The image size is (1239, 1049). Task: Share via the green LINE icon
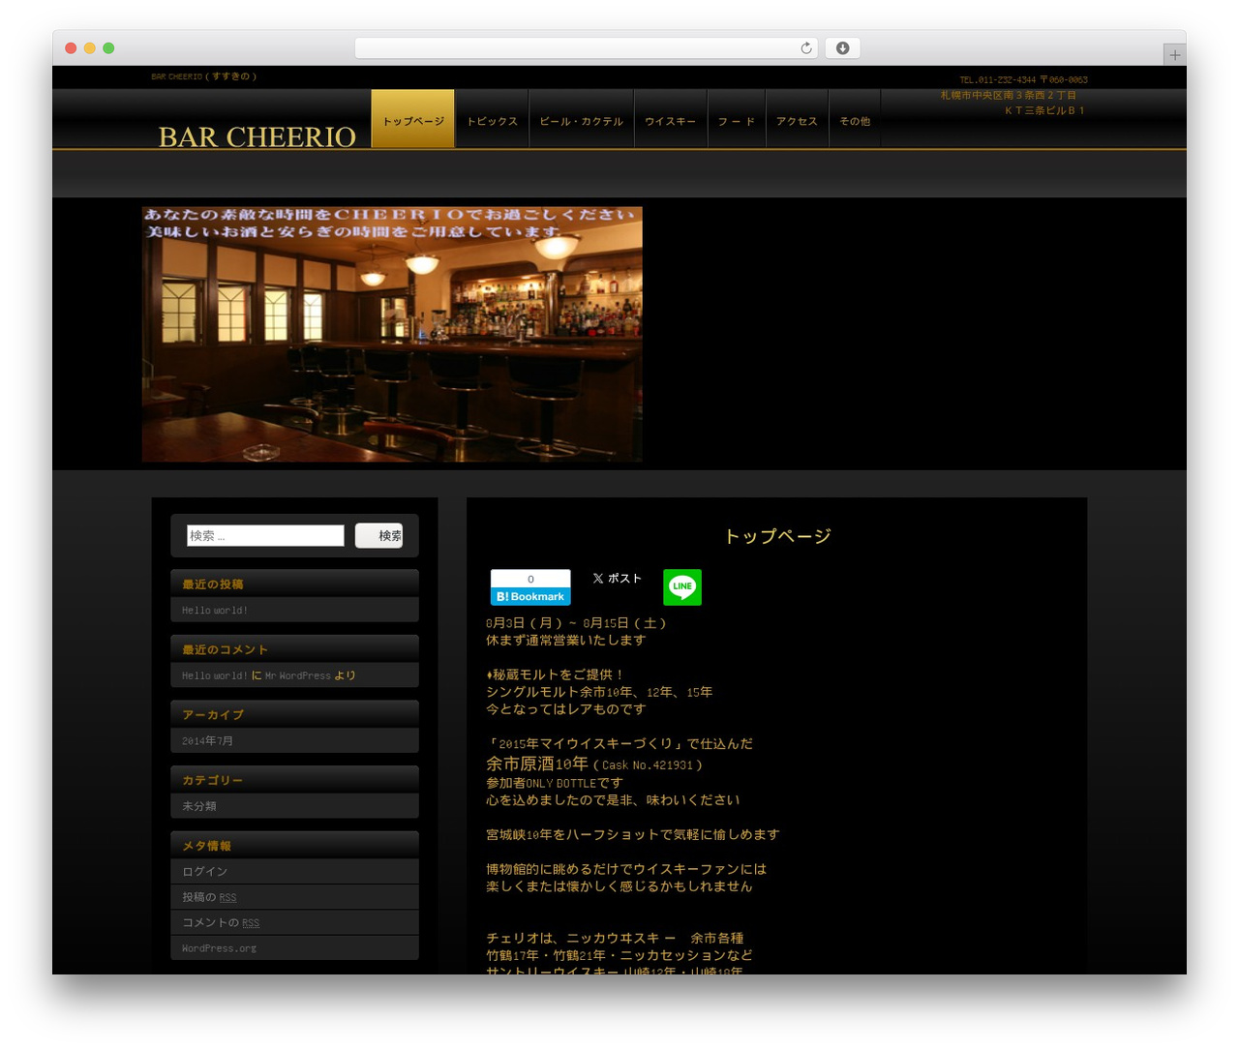pos(682,586)
